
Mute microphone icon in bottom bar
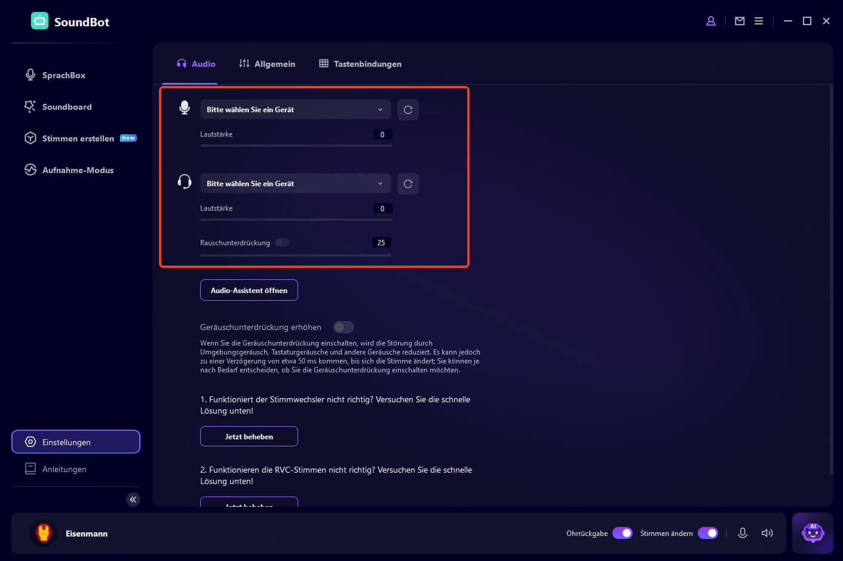[x=743, y=533]
